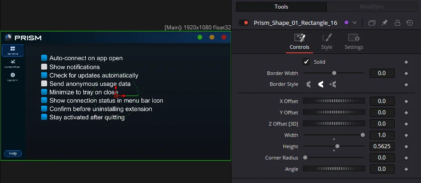Toggle Show connection status in menu bar icon
This screenshot has height=183, width=421.
tap(44, 100)
